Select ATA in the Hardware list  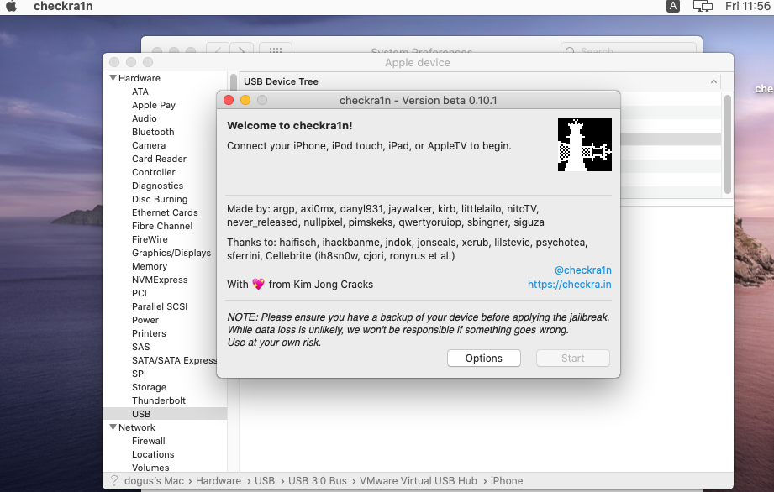point(140,92)
